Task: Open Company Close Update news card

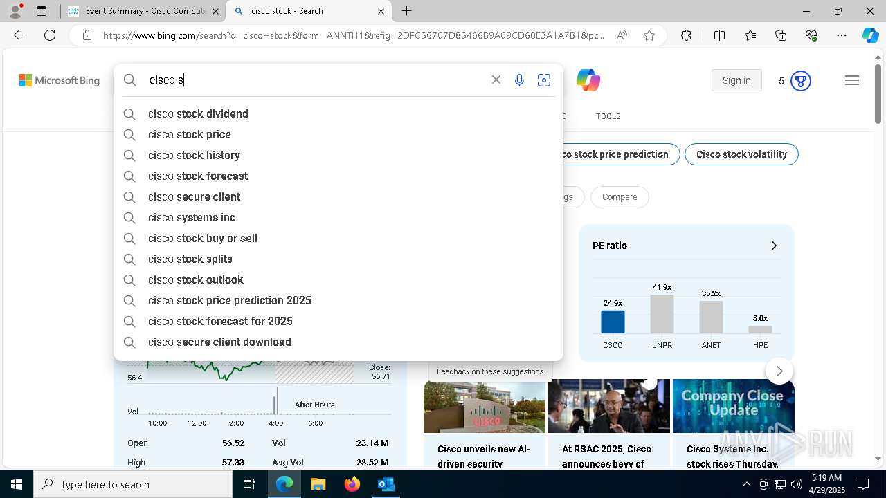Action: (x=734, y=423)
